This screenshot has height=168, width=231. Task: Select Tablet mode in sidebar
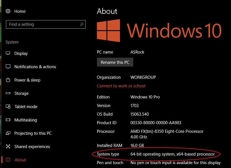26,107
